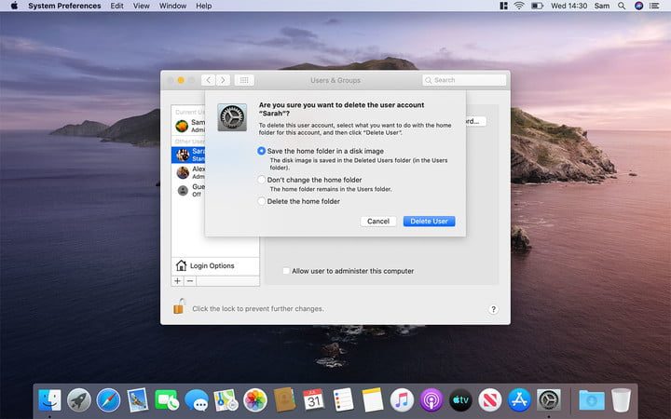Click the lock icon to prevent changes
Image resolution: width=671 pixels, height=419 pixels.
click(178, 306)
